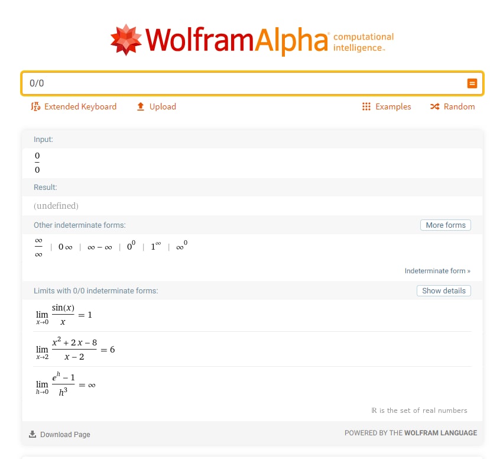This screenshot has height=459, width=490.
Task: Open the Extended Keyboard link
Action: point(80,106)
